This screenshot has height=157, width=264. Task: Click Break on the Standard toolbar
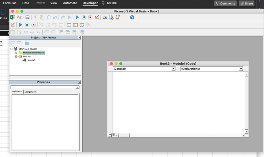point(84,17)
